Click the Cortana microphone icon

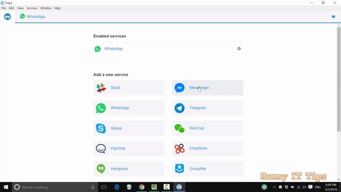click(93, 187)
